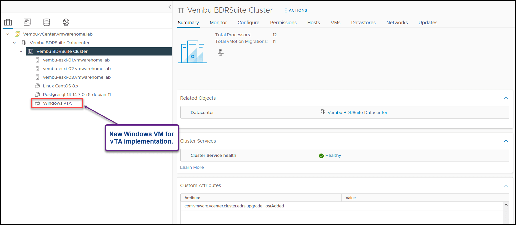Go to the Datastores tab
516x225 pixels.
363,23
